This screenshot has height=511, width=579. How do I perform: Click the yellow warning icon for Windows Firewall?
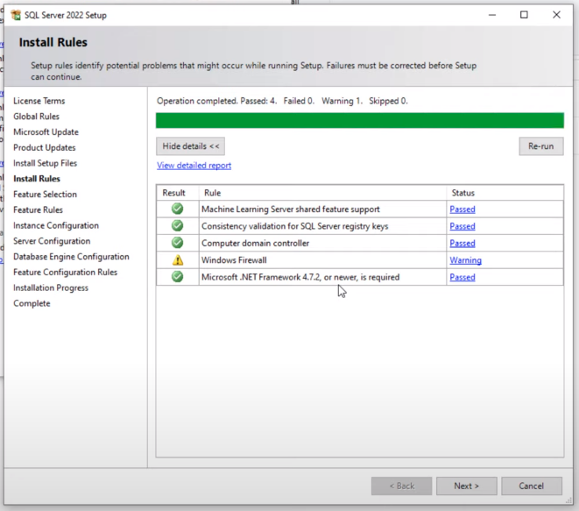pos(178,260)
